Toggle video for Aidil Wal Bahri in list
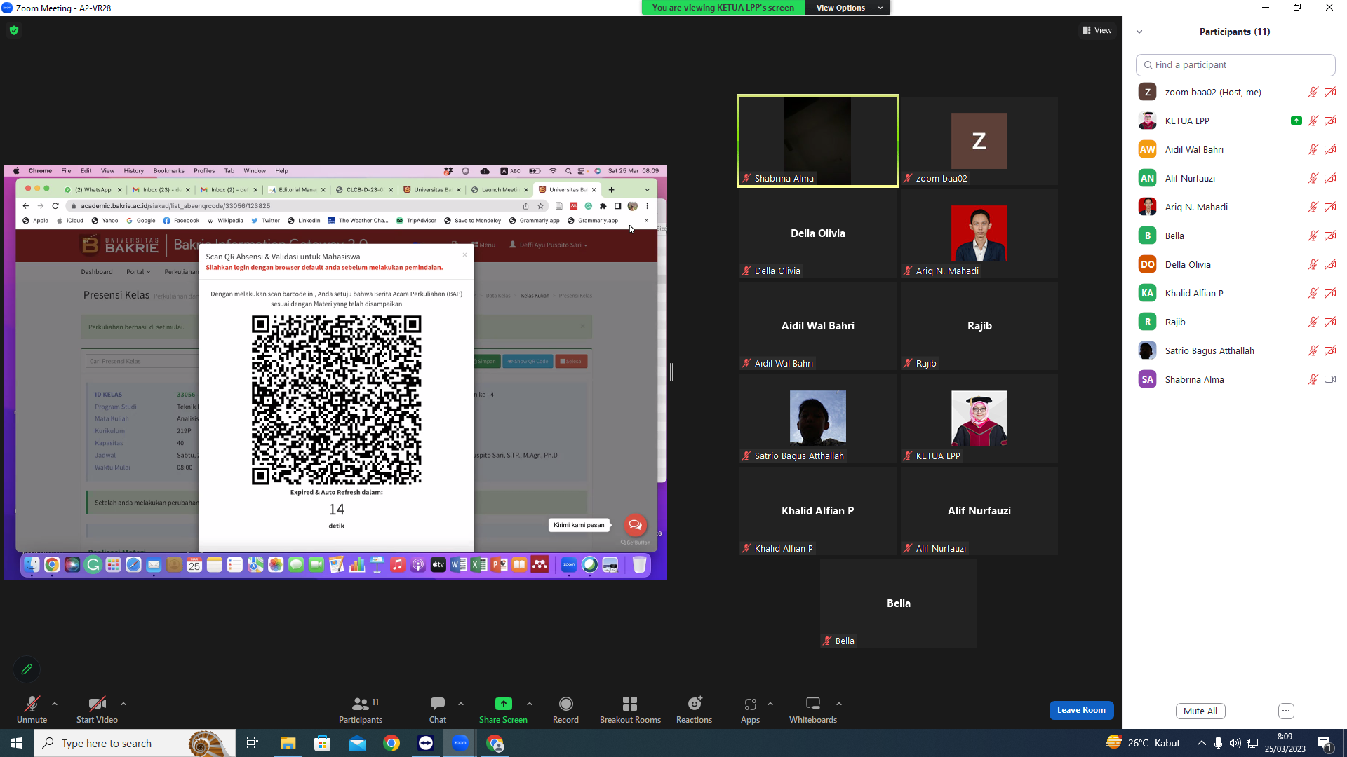This screenshot has height=757, width=1347. click(x=1330, y=149)
